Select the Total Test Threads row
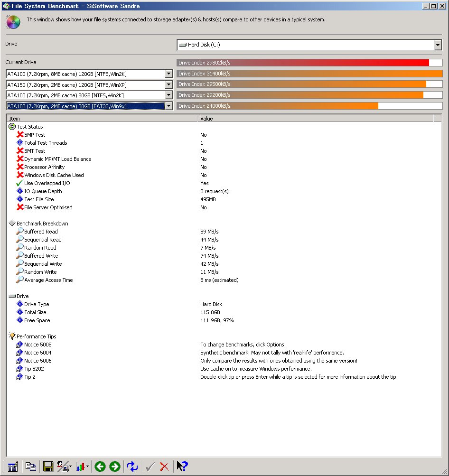This screenshot has height=476, width=449. tap(224, 143)
